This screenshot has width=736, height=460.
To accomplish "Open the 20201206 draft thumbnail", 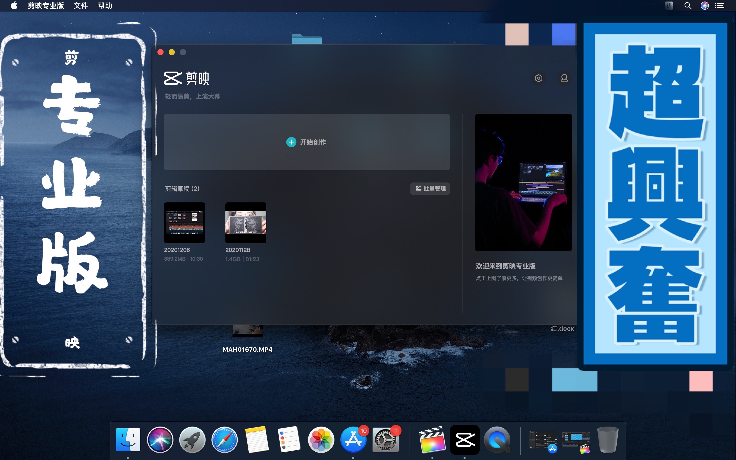I will pyautogui.click(x=184, y=223).
